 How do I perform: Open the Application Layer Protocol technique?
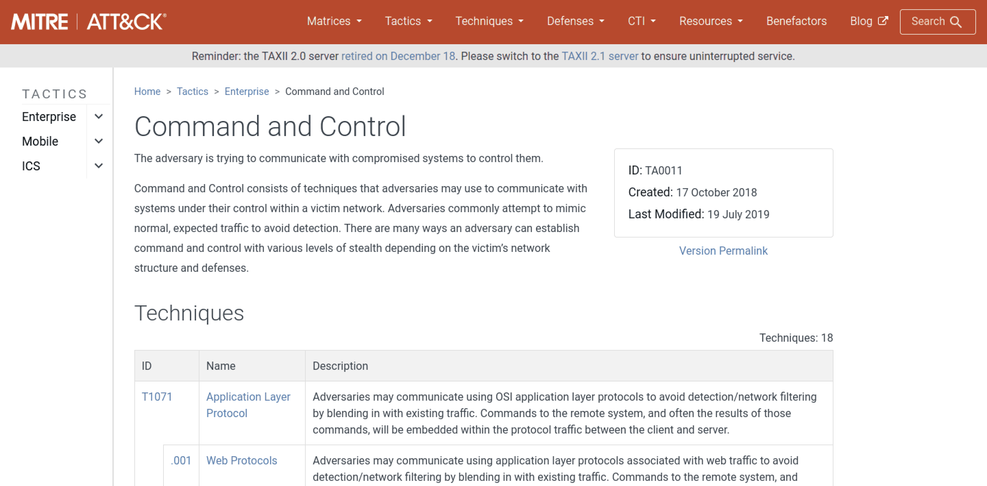coord(248,405)
